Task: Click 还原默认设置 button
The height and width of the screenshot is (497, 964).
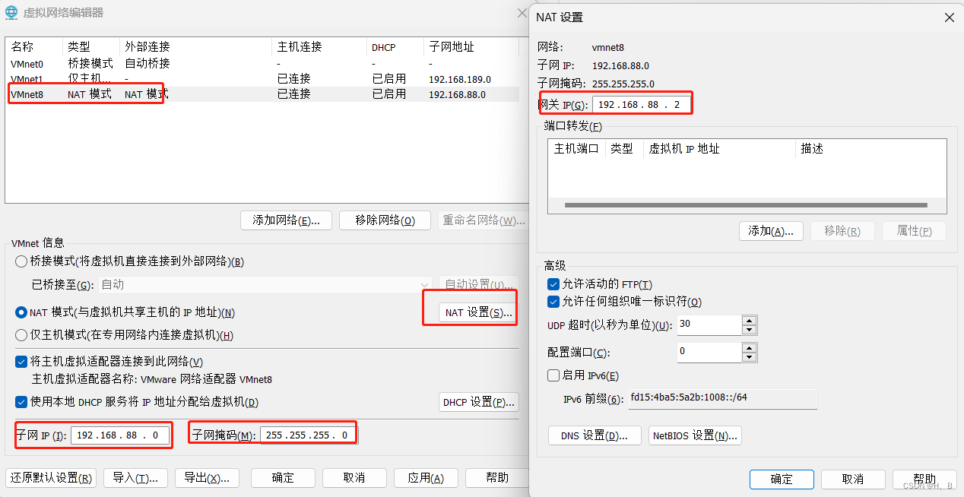Action: click(x=51, y=478)
